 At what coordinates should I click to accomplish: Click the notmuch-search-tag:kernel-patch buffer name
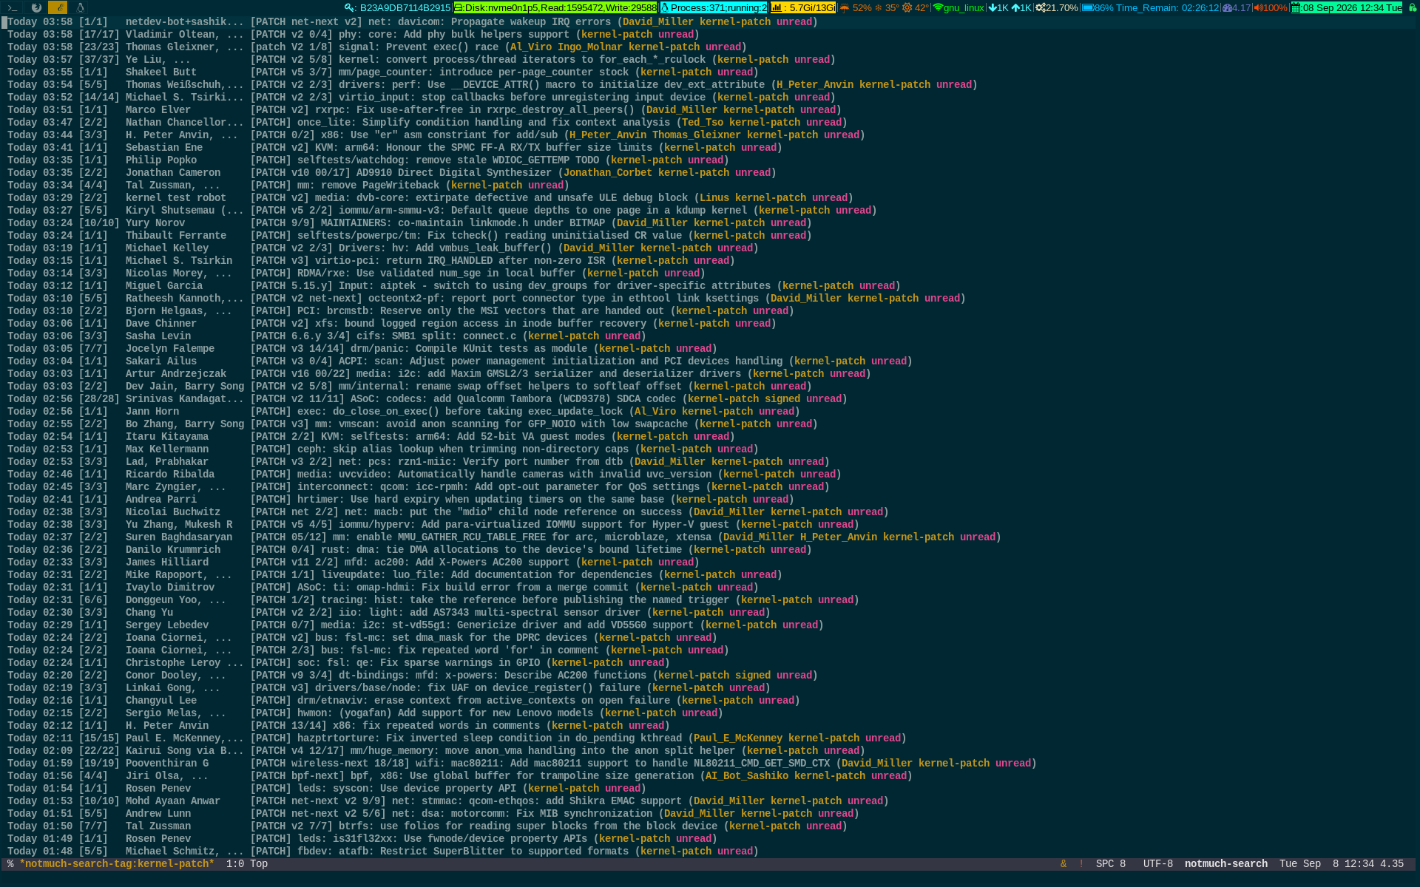pos(117,864)
